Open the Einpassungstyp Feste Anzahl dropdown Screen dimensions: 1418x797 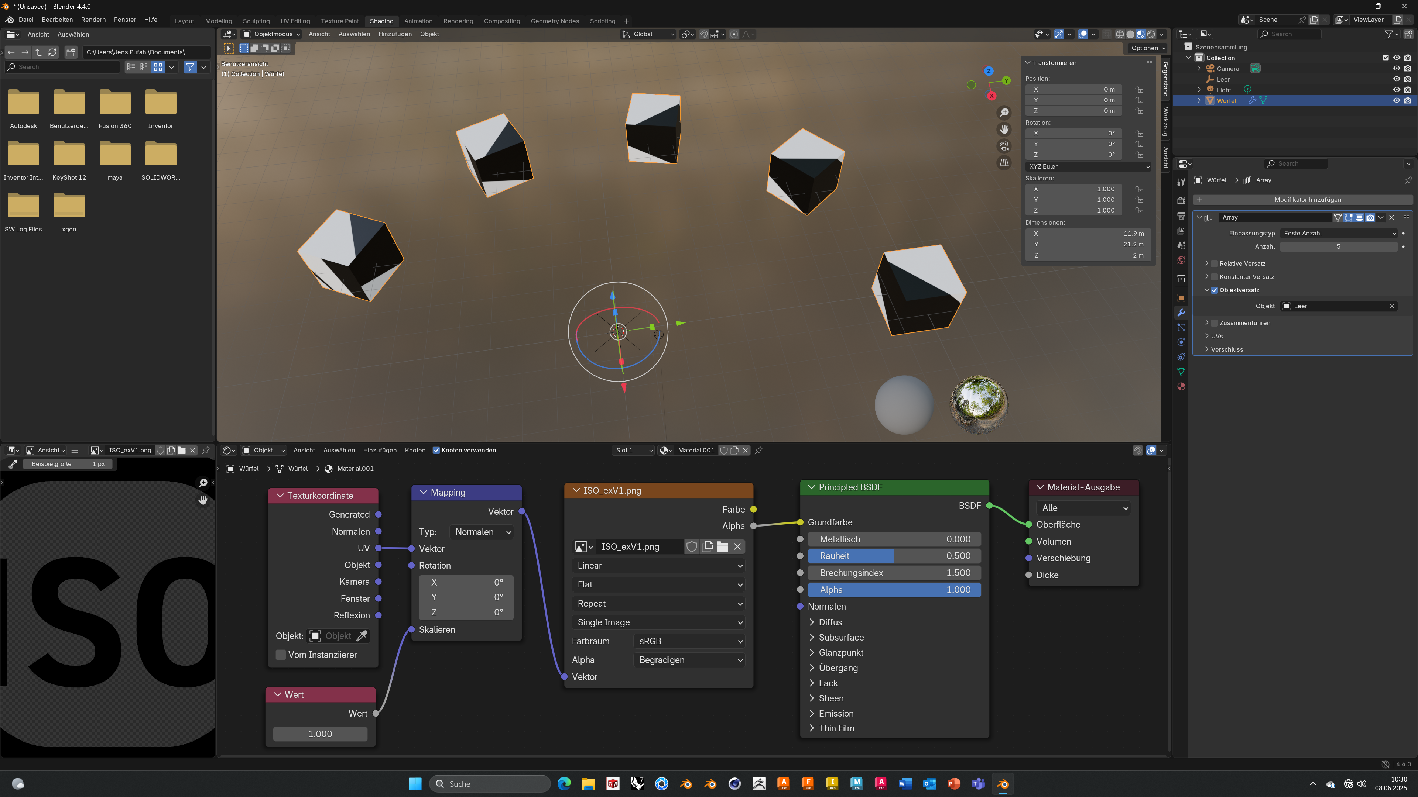(1338, 233)
